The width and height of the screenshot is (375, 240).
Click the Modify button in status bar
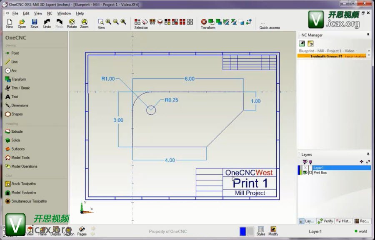click(x=273, y=231)
